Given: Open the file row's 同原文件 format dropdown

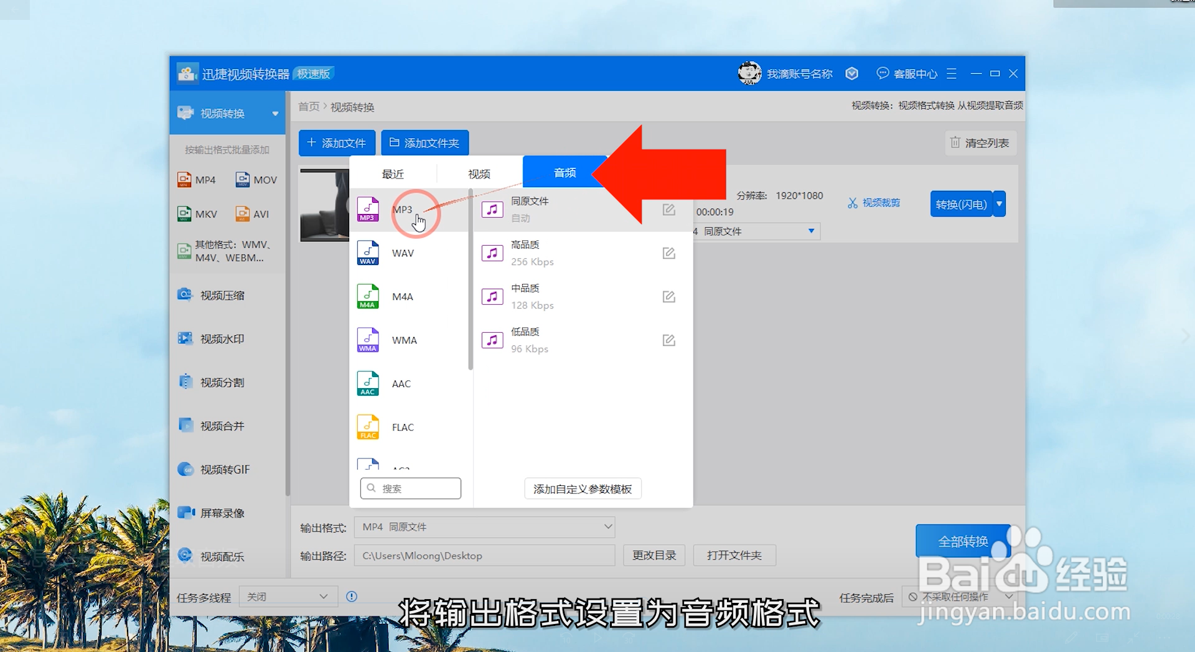Looking at the screenshot, I should pyautogui.click(x=757, y=231).
